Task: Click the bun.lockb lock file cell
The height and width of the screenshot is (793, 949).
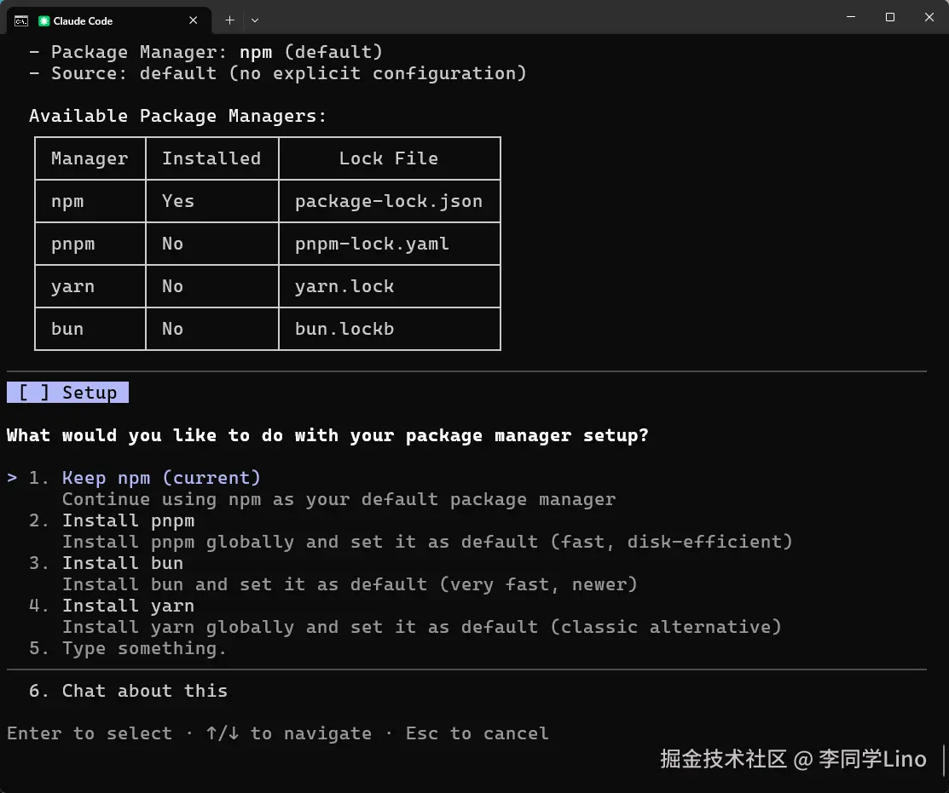Action: point(344,330)
